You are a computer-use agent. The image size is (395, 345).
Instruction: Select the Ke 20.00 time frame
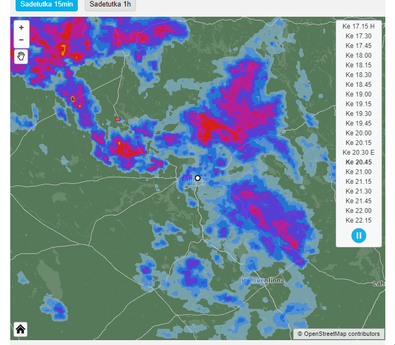coord(358,133)
